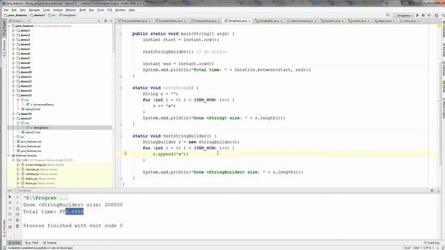
Task: Collapse the demo15 folder in project tree
Action: tap(13, 95)
